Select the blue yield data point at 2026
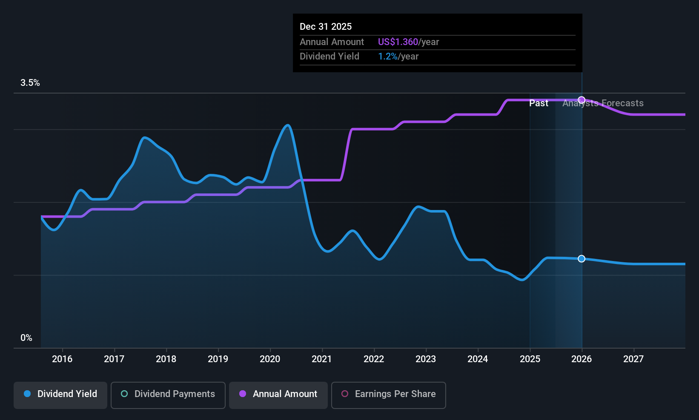 582,258
